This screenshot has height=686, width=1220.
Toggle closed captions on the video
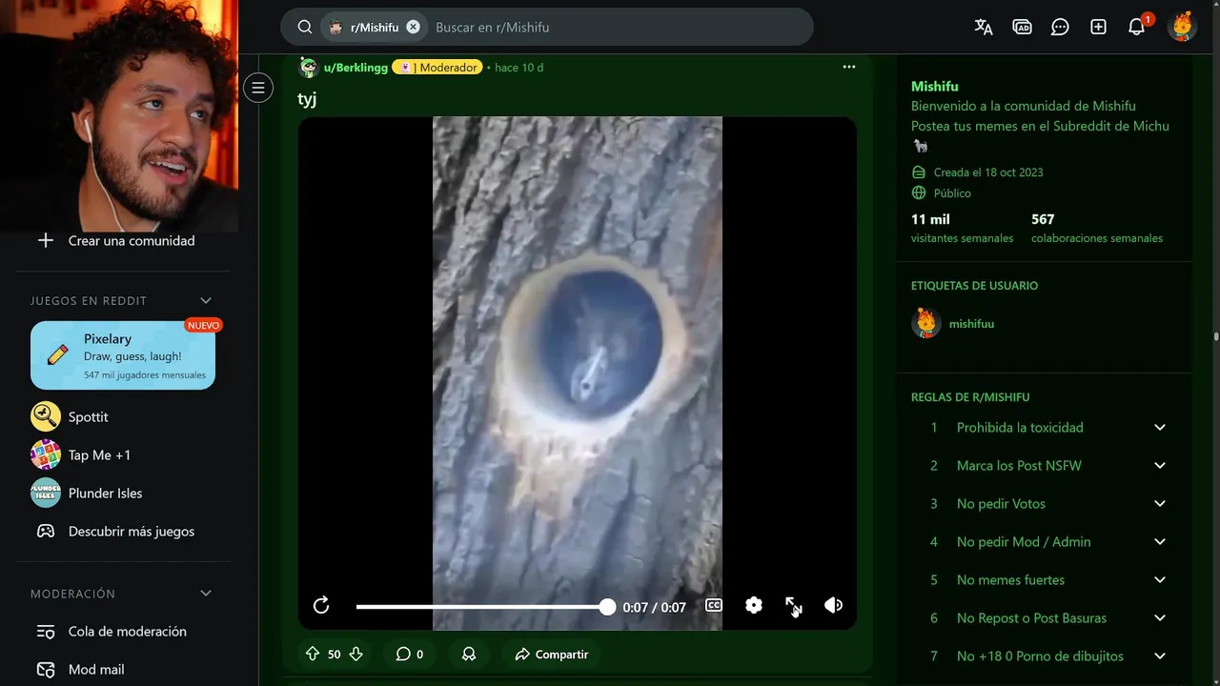(714, 605)
